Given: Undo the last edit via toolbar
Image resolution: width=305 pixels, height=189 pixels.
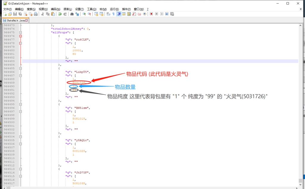Looking at the screenshot, I should tap(60, 14).
